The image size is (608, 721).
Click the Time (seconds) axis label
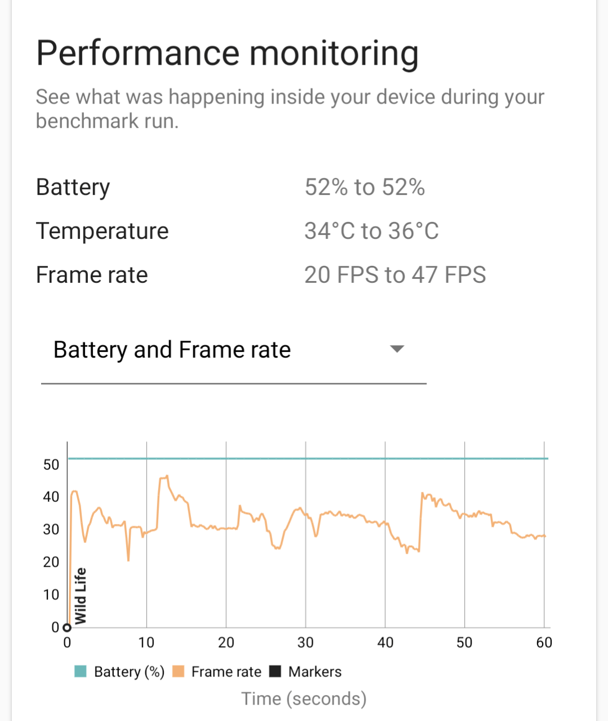click(x=303, y=698)
